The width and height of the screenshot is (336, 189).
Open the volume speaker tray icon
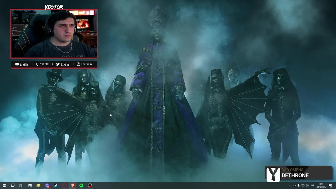coord(307,186)
